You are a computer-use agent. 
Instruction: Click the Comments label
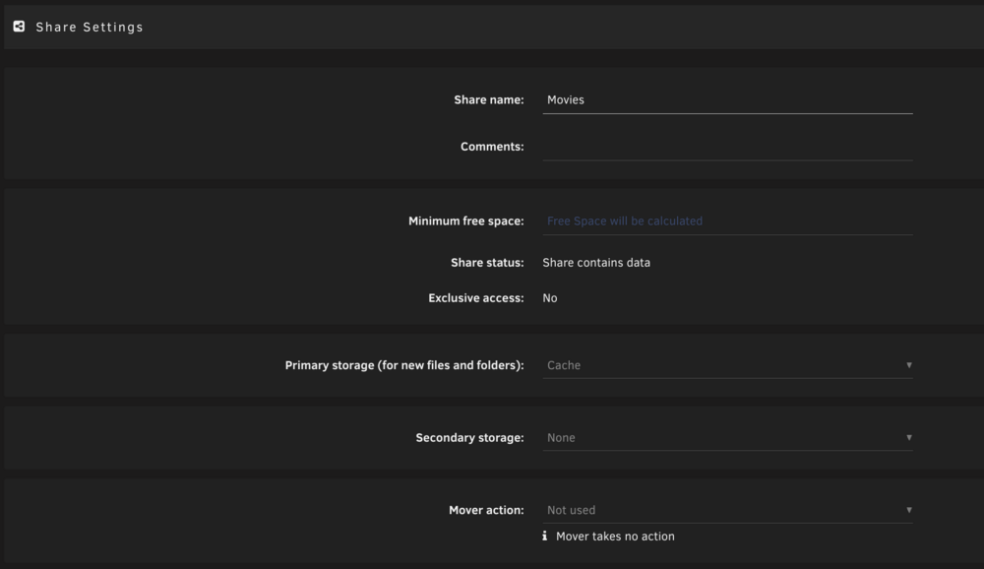(x=492, y=147)
